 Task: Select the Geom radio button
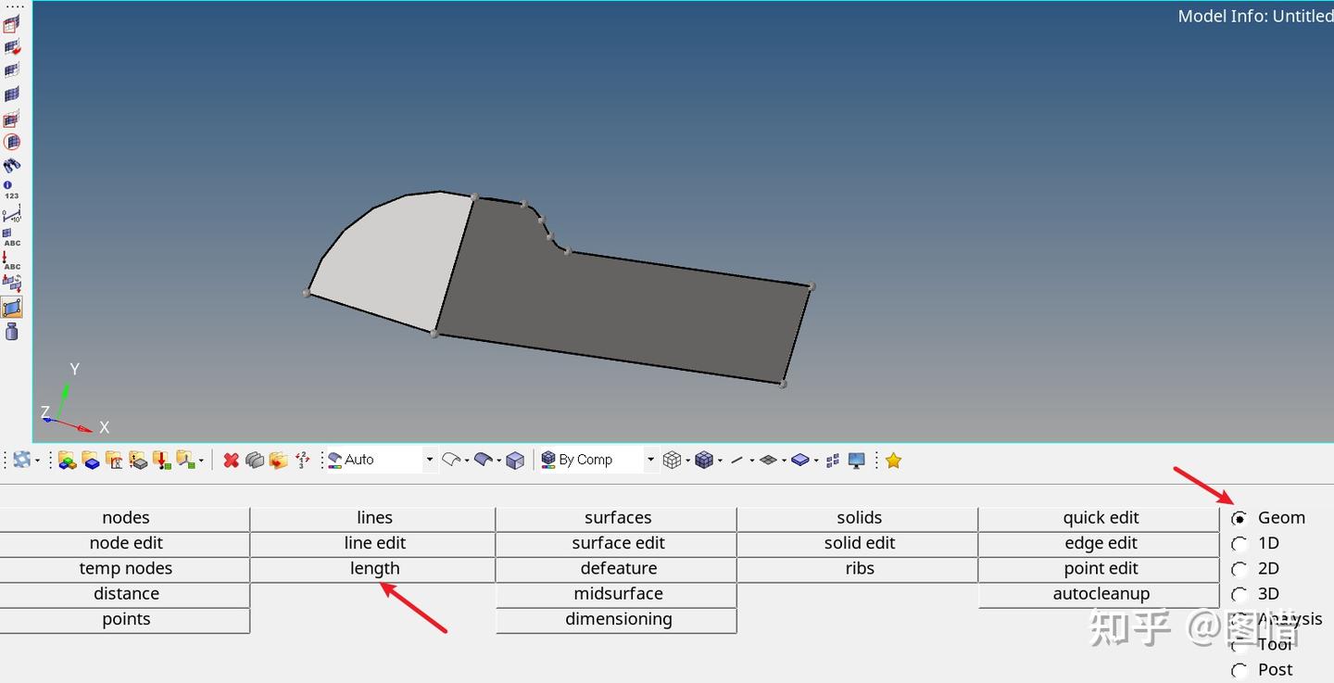[1240, 518]
